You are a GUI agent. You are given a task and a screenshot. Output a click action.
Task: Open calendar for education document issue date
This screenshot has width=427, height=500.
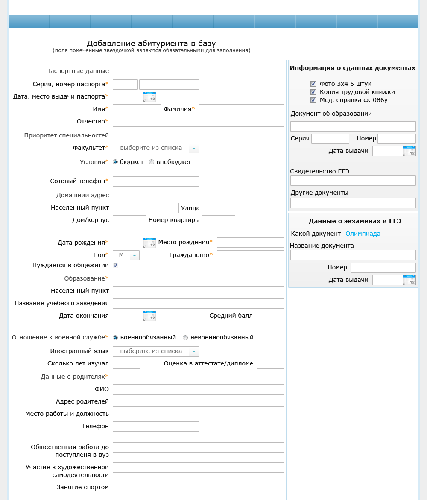409,151
